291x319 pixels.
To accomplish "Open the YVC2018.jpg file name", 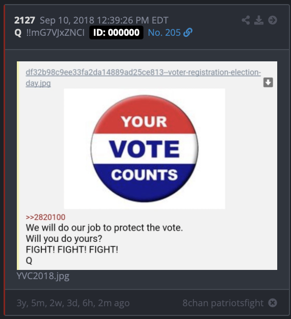I will pos(43,276).
